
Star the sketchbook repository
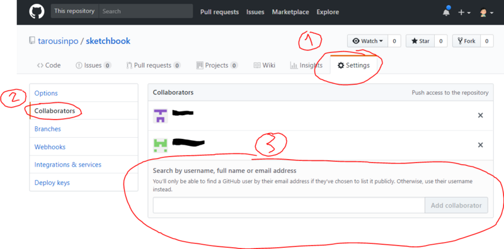pos(420,41)
